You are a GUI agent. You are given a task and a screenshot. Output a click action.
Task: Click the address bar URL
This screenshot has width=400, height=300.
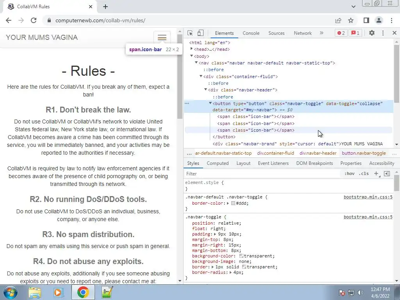[100, 20]
